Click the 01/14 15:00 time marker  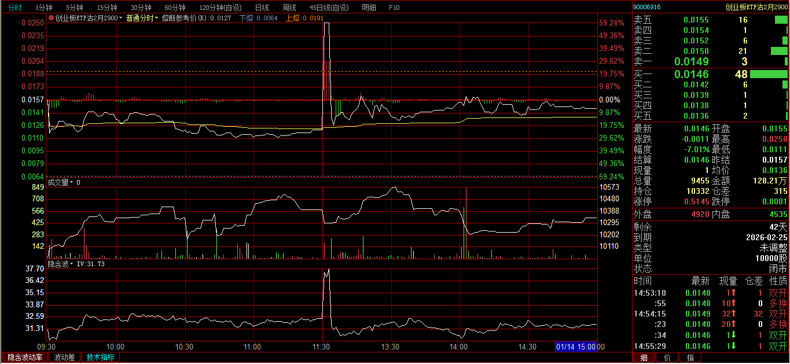coord(576,347)
